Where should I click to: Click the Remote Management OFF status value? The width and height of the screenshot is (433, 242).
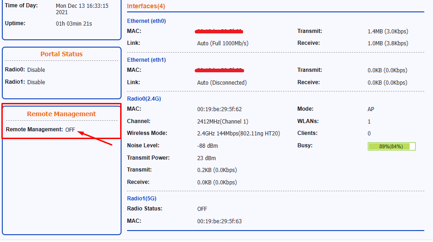(x=70, y=129)
